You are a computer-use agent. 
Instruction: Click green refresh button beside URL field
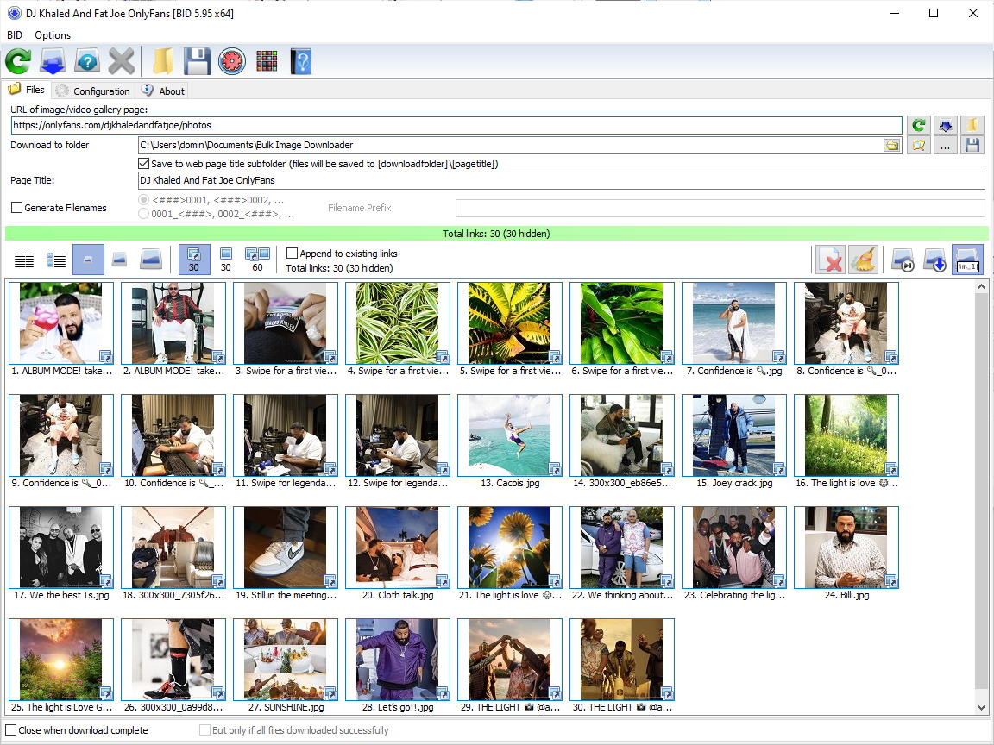click(919, 125)
